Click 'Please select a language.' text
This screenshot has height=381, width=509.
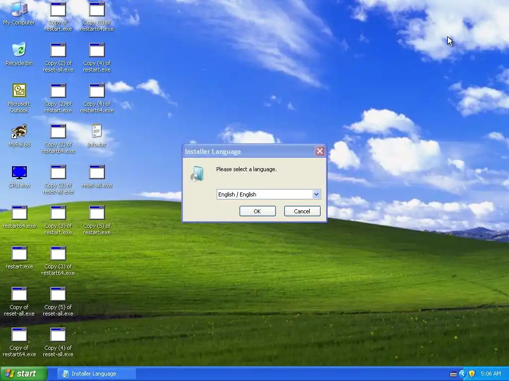coord(247,169)
